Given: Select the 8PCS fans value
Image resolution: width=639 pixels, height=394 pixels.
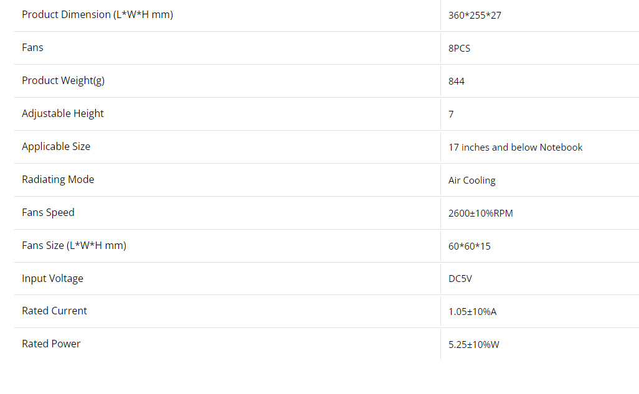Looking at the screenshot, I should [x=460, y=49].
